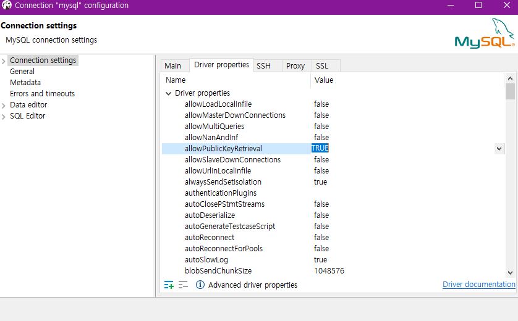
Task: Click the 1048576 value of blobSendChunkSize
Action: 329,271
